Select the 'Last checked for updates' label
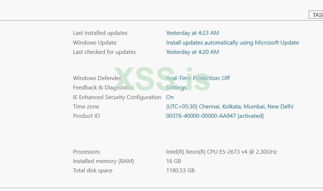Viewport: 323px width, 191px height. pos(104,52)
